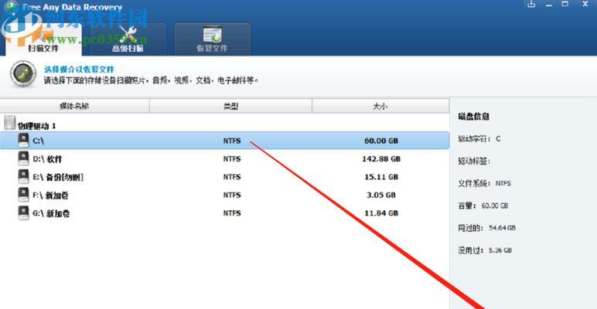Sort by the 媒体名称 column header
597x309 pixels.
74,106
